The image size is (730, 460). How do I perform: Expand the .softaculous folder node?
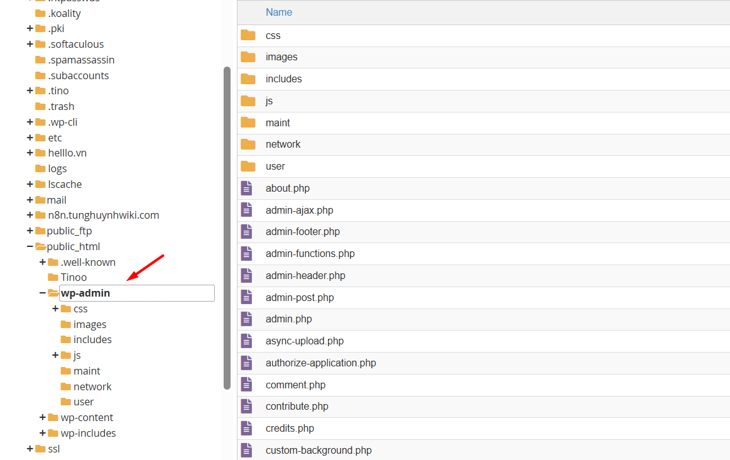(x=30, y=44)
